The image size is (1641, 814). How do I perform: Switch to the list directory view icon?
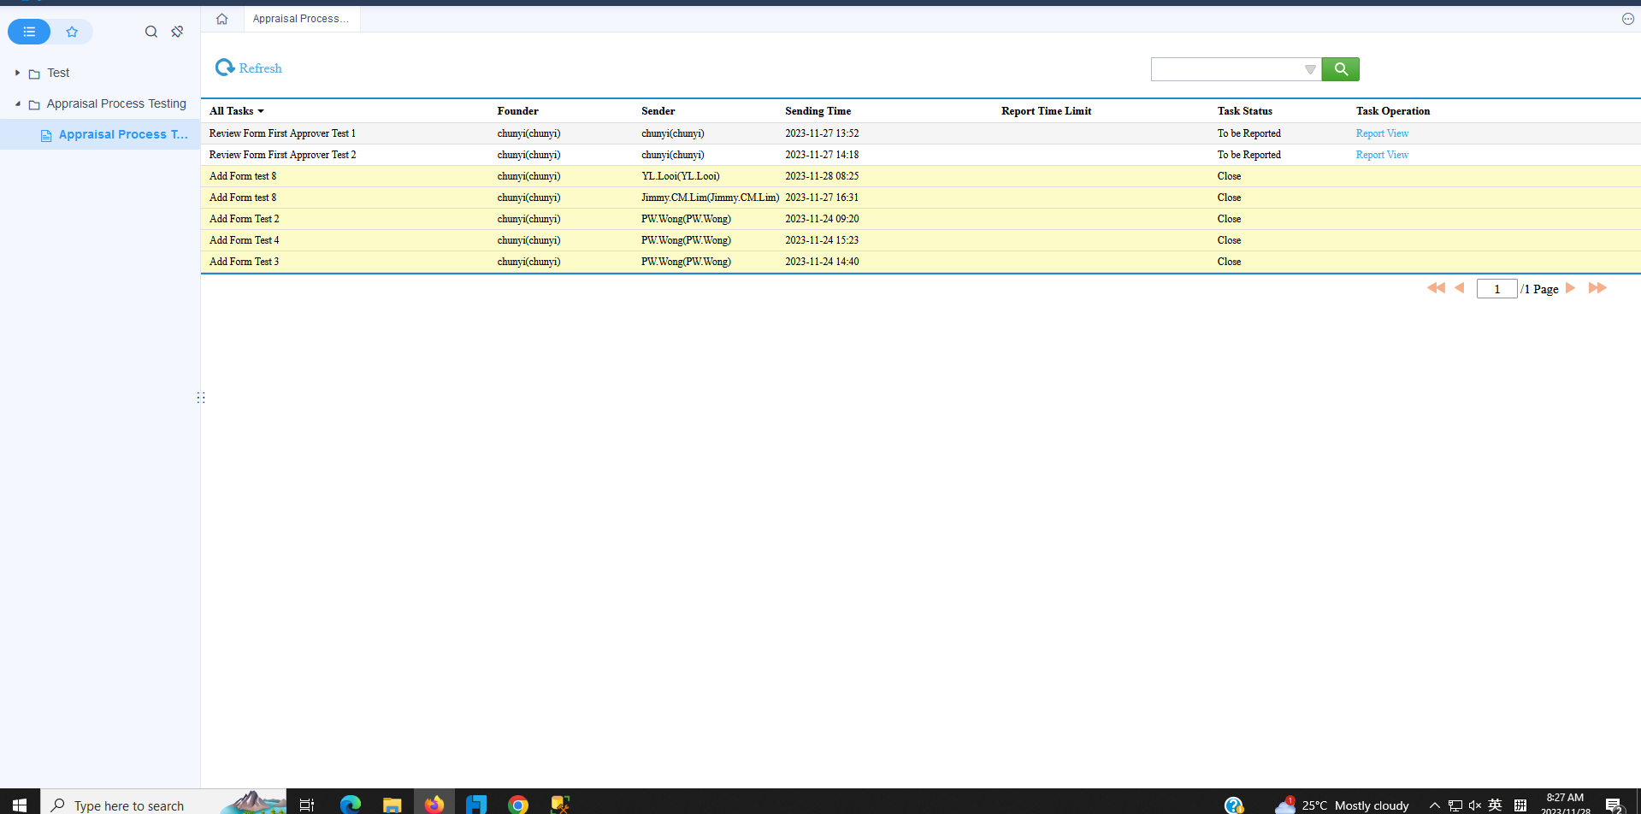[29, 32]
